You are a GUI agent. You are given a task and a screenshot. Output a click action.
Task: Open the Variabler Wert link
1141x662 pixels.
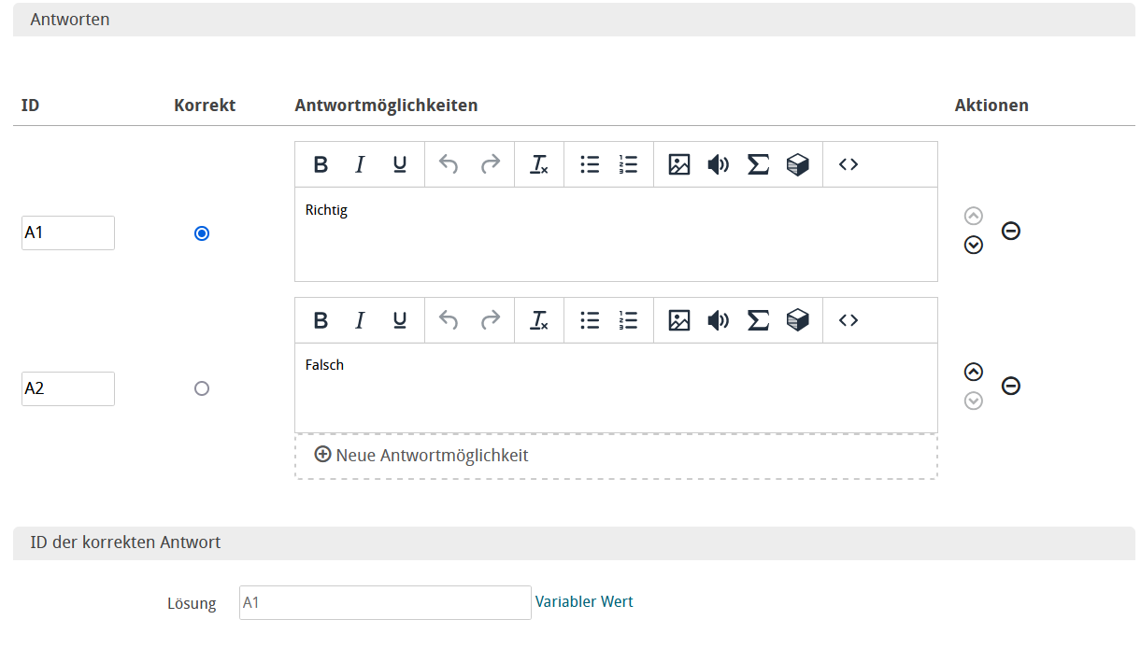click(584, 602)
